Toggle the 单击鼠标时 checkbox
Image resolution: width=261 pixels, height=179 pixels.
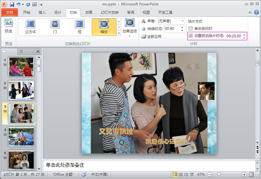click(x=191, y=29)
